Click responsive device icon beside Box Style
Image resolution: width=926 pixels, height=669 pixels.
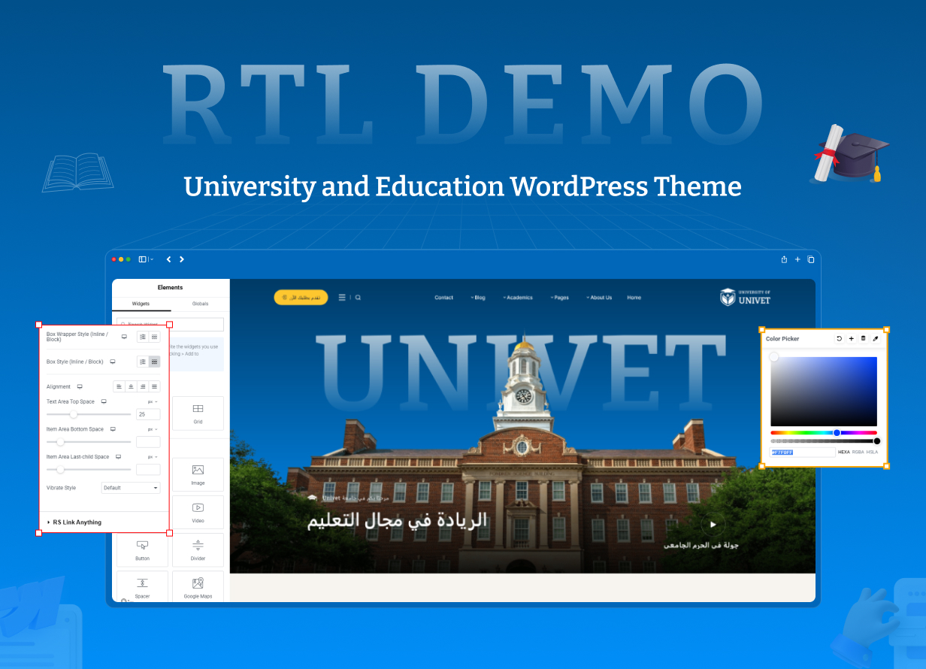click(113, 362)
